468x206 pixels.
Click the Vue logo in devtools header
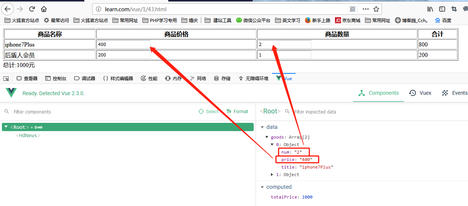tap(11, 93)
